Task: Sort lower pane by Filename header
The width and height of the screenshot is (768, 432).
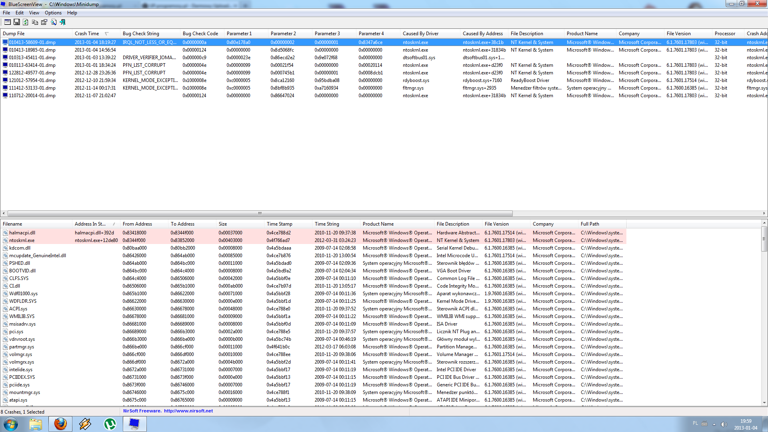Action: tap(36, 224)
